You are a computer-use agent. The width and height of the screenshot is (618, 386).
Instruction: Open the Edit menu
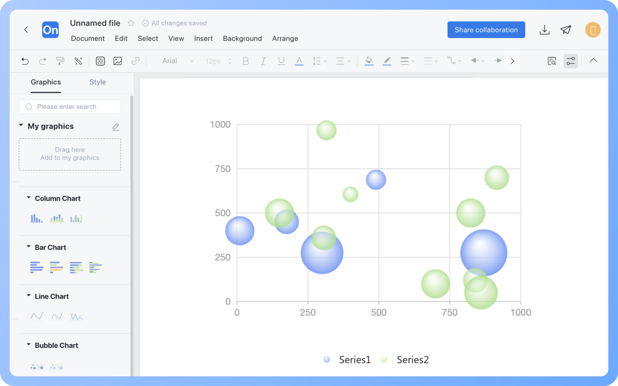tap(121, 39)
